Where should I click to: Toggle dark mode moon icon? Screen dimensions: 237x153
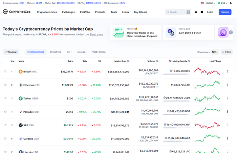pos(231,3)
